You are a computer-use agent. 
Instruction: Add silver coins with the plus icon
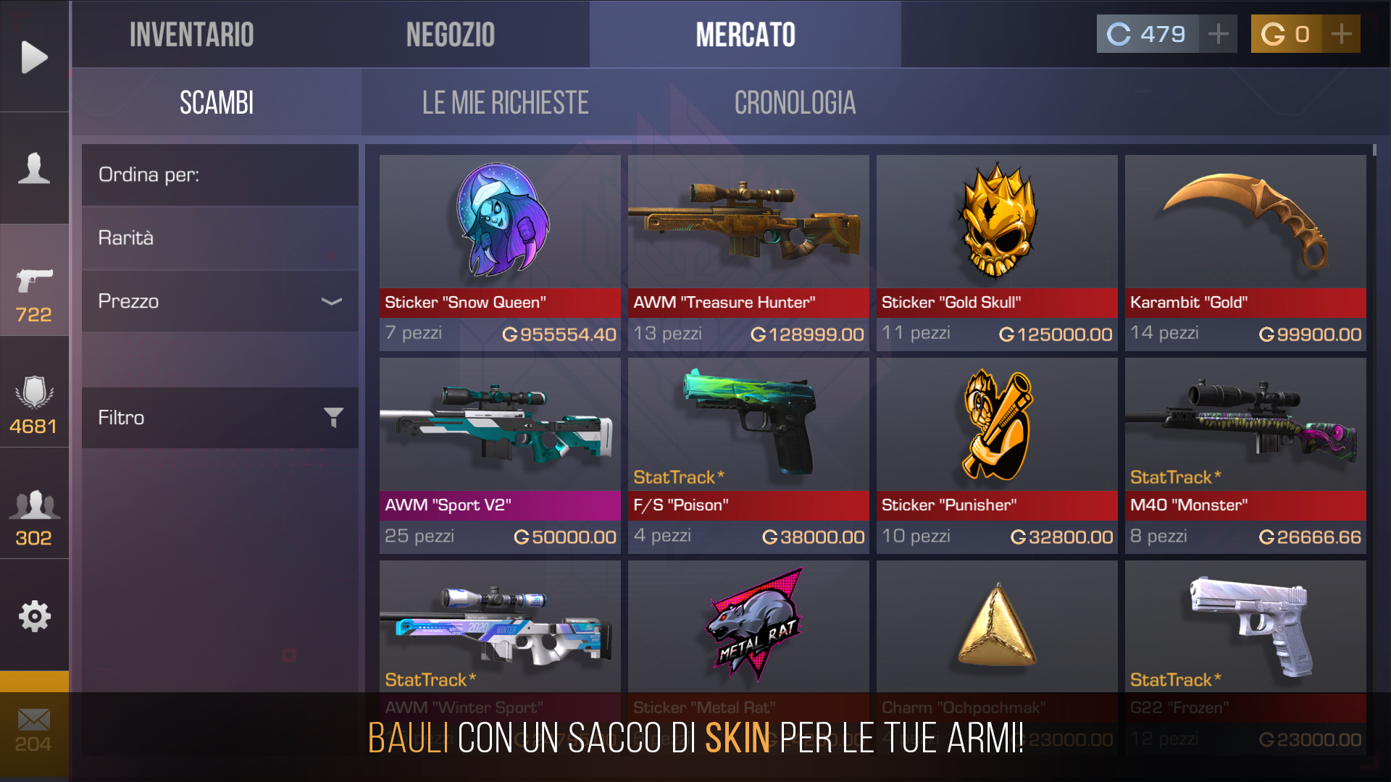(1219, 34)
